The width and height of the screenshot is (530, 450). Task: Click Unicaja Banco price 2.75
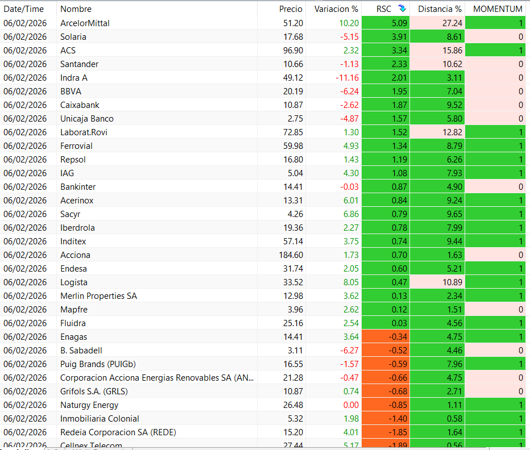pos(295,119)
